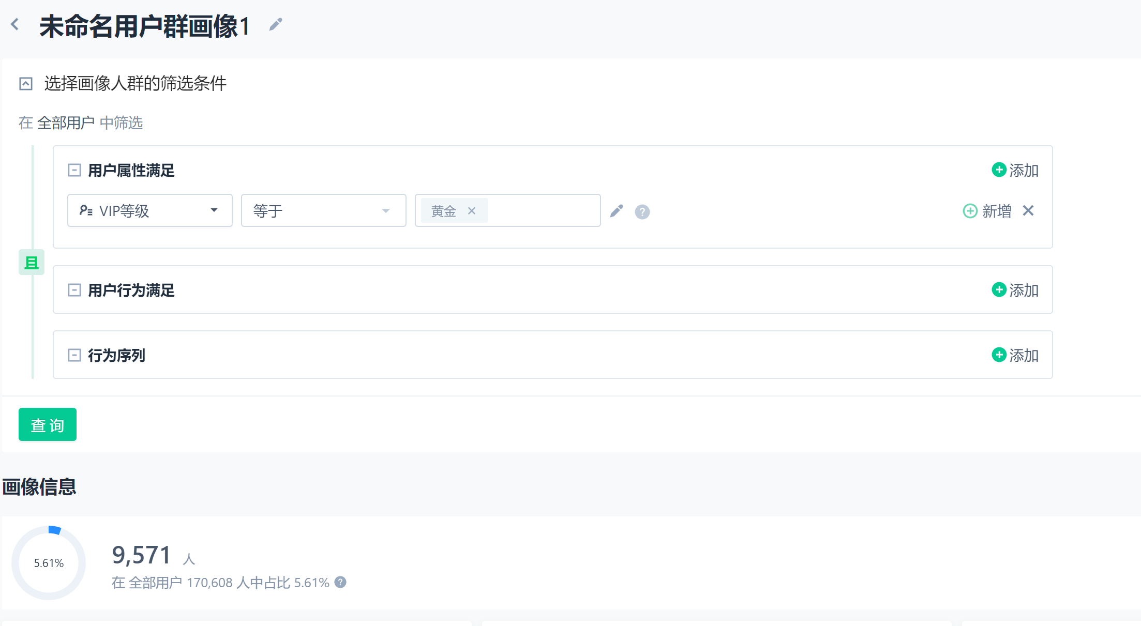
Task: Open the 等于 operator dropdown
Action: [323, 210]
